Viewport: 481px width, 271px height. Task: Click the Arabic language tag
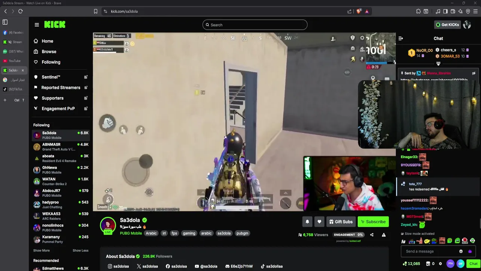tap(151, 233)
